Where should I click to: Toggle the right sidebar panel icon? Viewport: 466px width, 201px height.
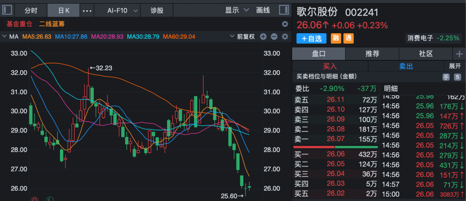(x=283, y=10)
